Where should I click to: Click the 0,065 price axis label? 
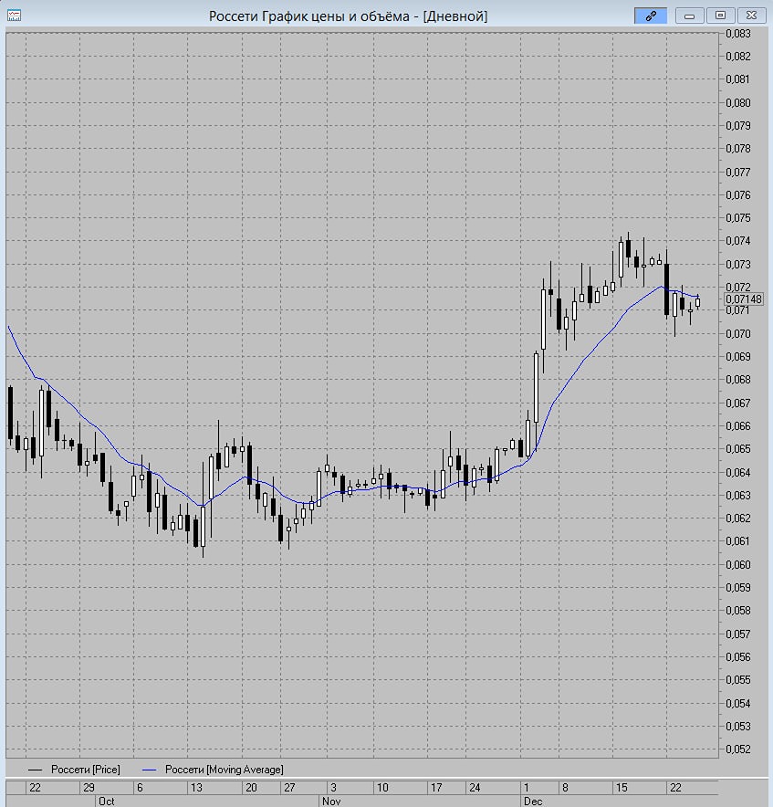(x=738, y=449)
